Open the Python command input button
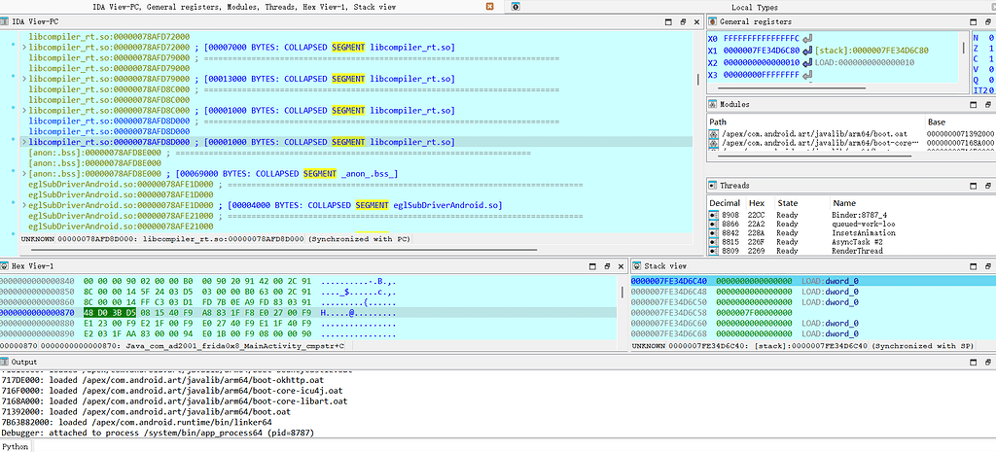This screenshot has height=452, width=996. click(x=15, y=446)
